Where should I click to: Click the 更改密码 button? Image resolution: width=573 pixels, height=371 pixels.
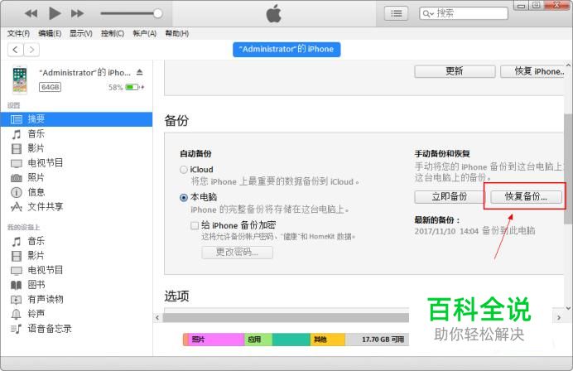pos(237,253)
